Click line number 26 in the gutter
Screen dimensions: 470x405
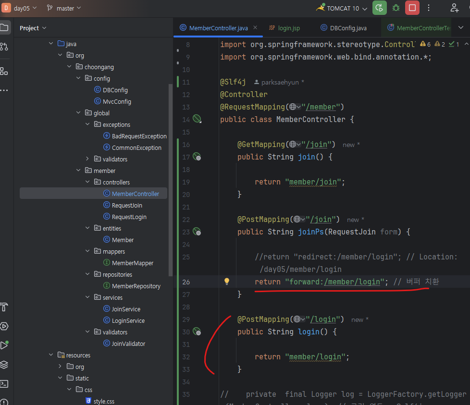186,282
